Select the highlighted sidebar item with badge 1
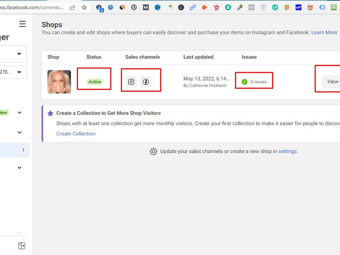This screenshot has width=340, height=255. [x=14, y=150]
